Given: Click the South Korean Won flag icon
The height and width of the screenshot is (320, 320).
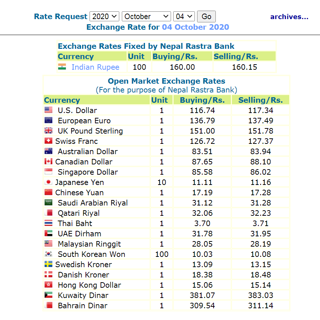Looking at the screenshot, I should (48, 254).
